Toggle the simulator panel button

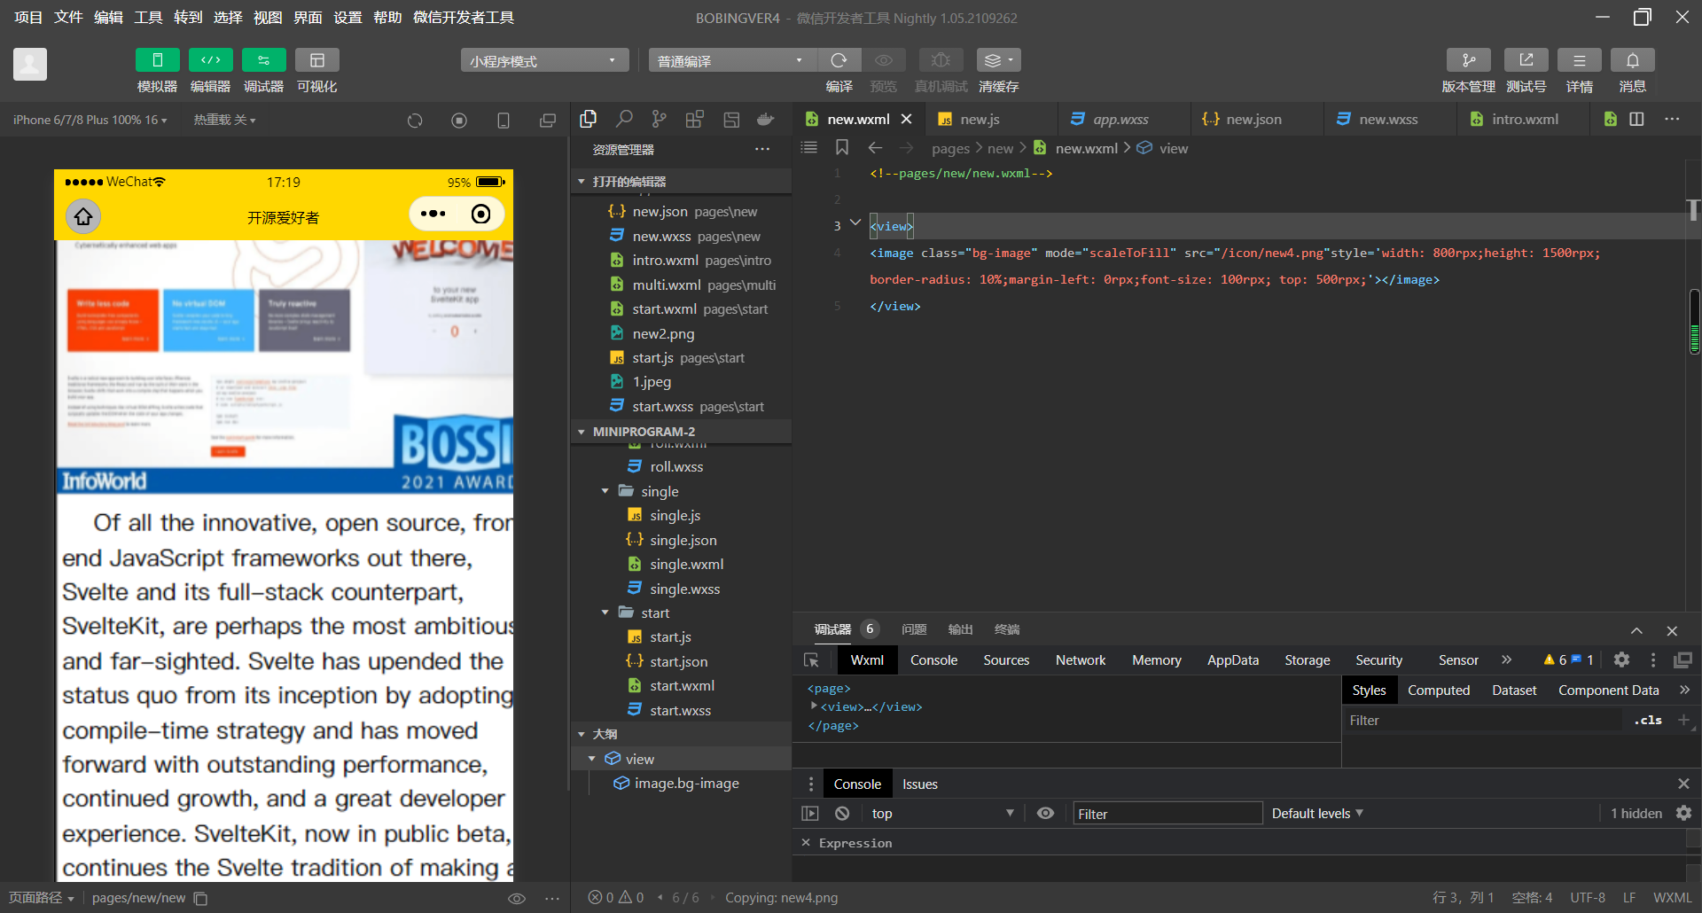click(x=157, y=60)
